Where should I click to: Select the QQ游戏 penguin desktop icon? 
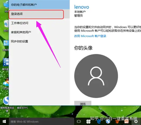(6, 83)
